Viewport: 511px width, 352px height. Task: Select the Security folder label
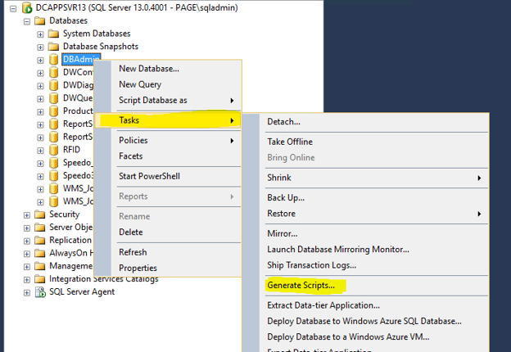(x=64, y=214)
